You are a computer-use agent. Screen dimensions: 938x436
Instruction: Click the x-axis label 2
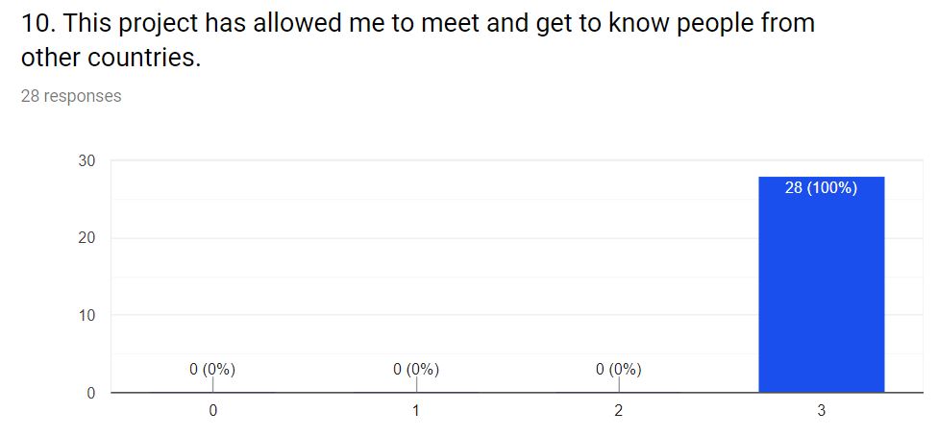[619, 411]
